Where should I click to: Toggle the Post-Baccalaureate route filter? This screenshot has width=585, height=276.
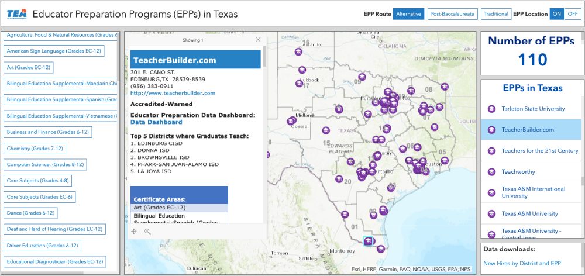[453, 14]
